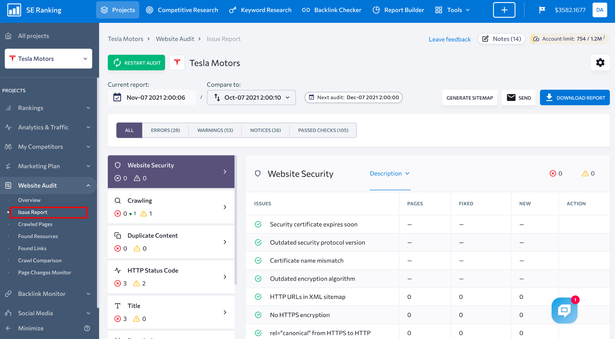
Task: Click the audit settings gear icon
Action: pyautogui.click(x=600, y=63)
